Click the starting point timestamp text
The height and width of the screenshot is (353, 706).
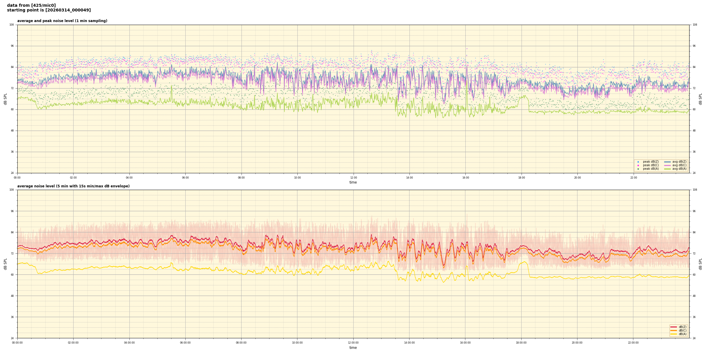[49, 10]
